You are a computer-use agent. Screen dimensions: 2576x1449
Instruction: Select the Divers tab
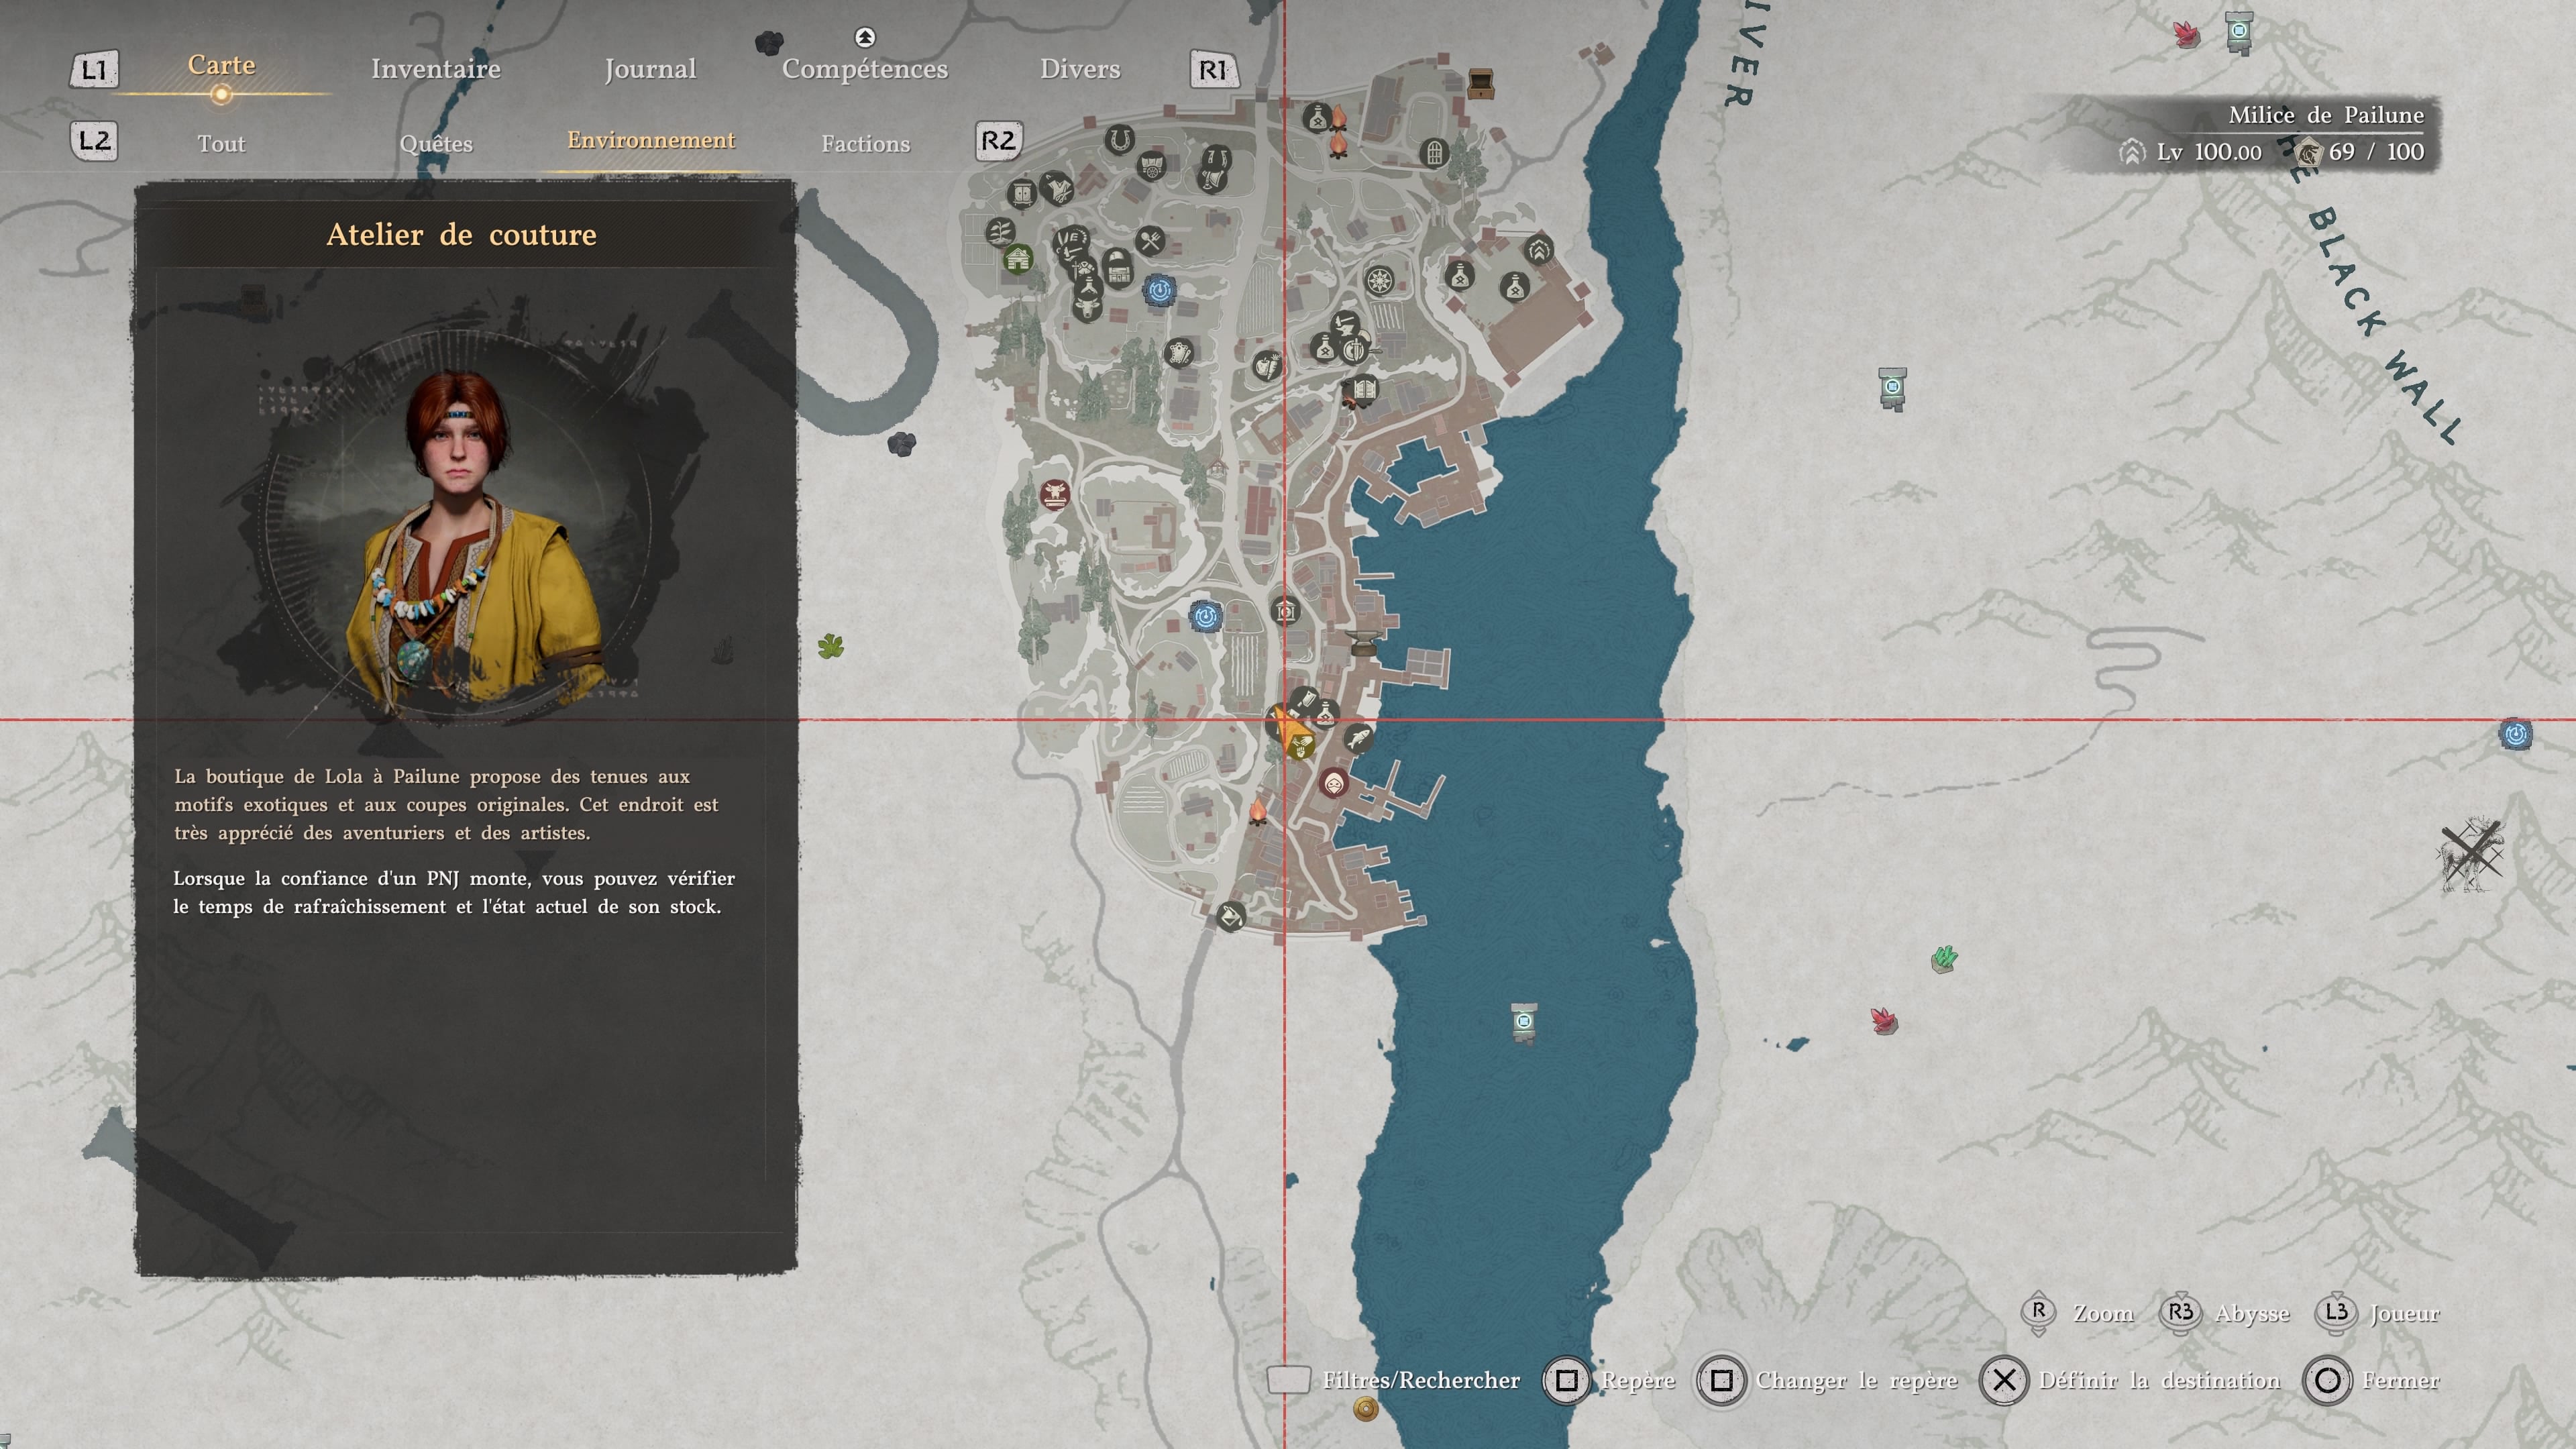(x=1080, y=69)
